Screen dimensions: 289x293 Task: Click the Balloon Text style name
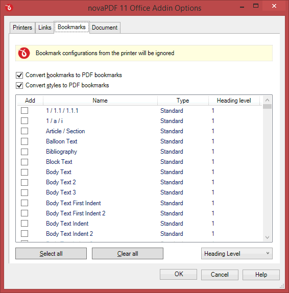pyautogui.click(x=61, y=141)
